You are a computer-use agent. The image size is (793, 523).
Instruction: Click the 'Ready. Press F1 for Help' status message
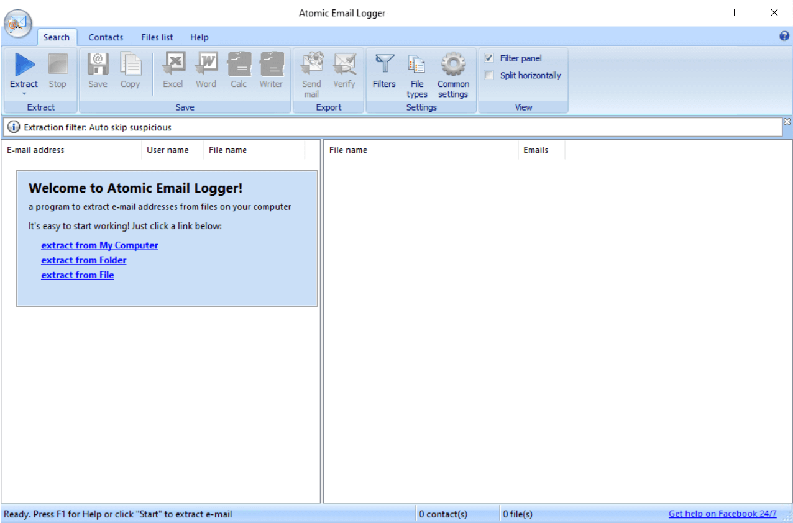point(118,514)
